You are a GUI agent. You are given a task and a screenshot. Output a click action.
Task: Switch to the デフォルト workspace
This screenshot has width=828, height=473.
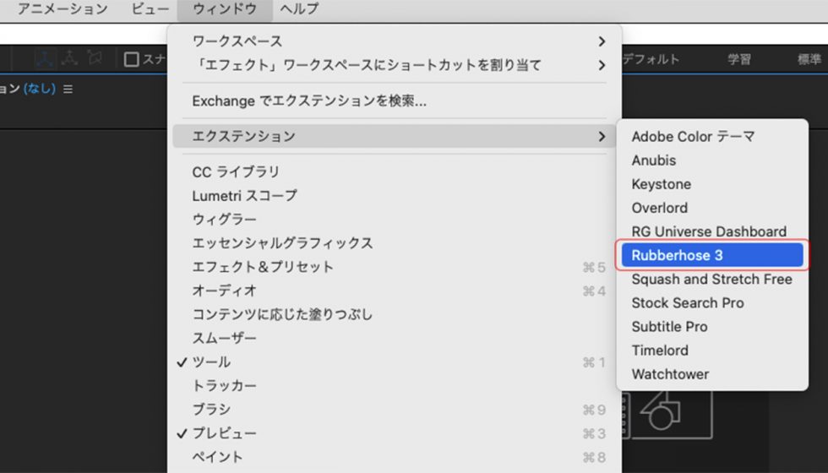click(651, 59)
